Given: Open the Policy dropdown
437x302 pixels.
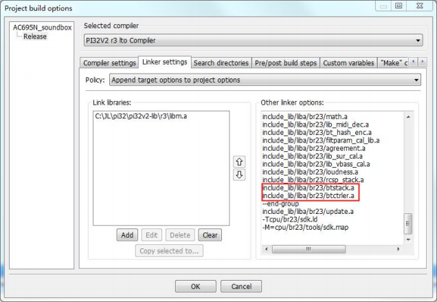Looking at the screenshot, I should 265,80.
